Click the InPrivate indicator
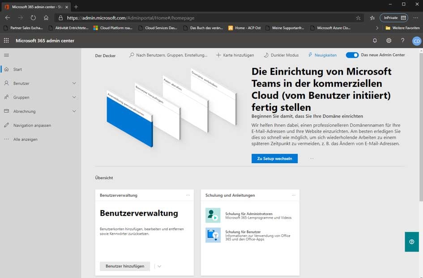The width and height of the screenshot is (423, 278). point(394,18)
